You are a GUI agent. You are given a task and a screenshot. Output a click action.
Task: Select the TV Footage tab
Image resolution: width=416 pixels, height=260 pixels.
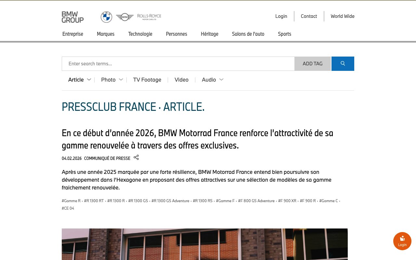pos(147,80)
